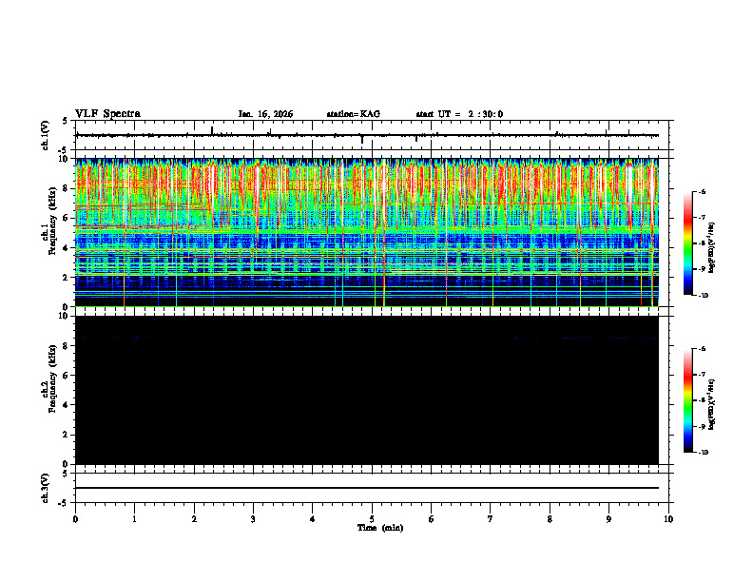
Task: Click time axis tick label "2"
Action: [x=194, y=519]
